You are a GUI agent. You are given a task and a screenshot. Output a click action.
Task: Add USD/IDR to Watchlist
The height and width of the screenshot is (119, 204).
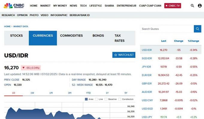coord(124,55)
